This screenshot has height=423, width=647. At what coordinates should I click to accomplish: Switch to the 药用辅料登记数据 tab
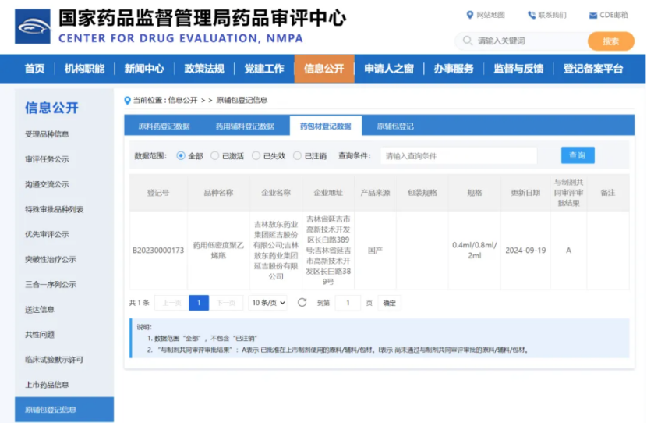tap(245, 126)
